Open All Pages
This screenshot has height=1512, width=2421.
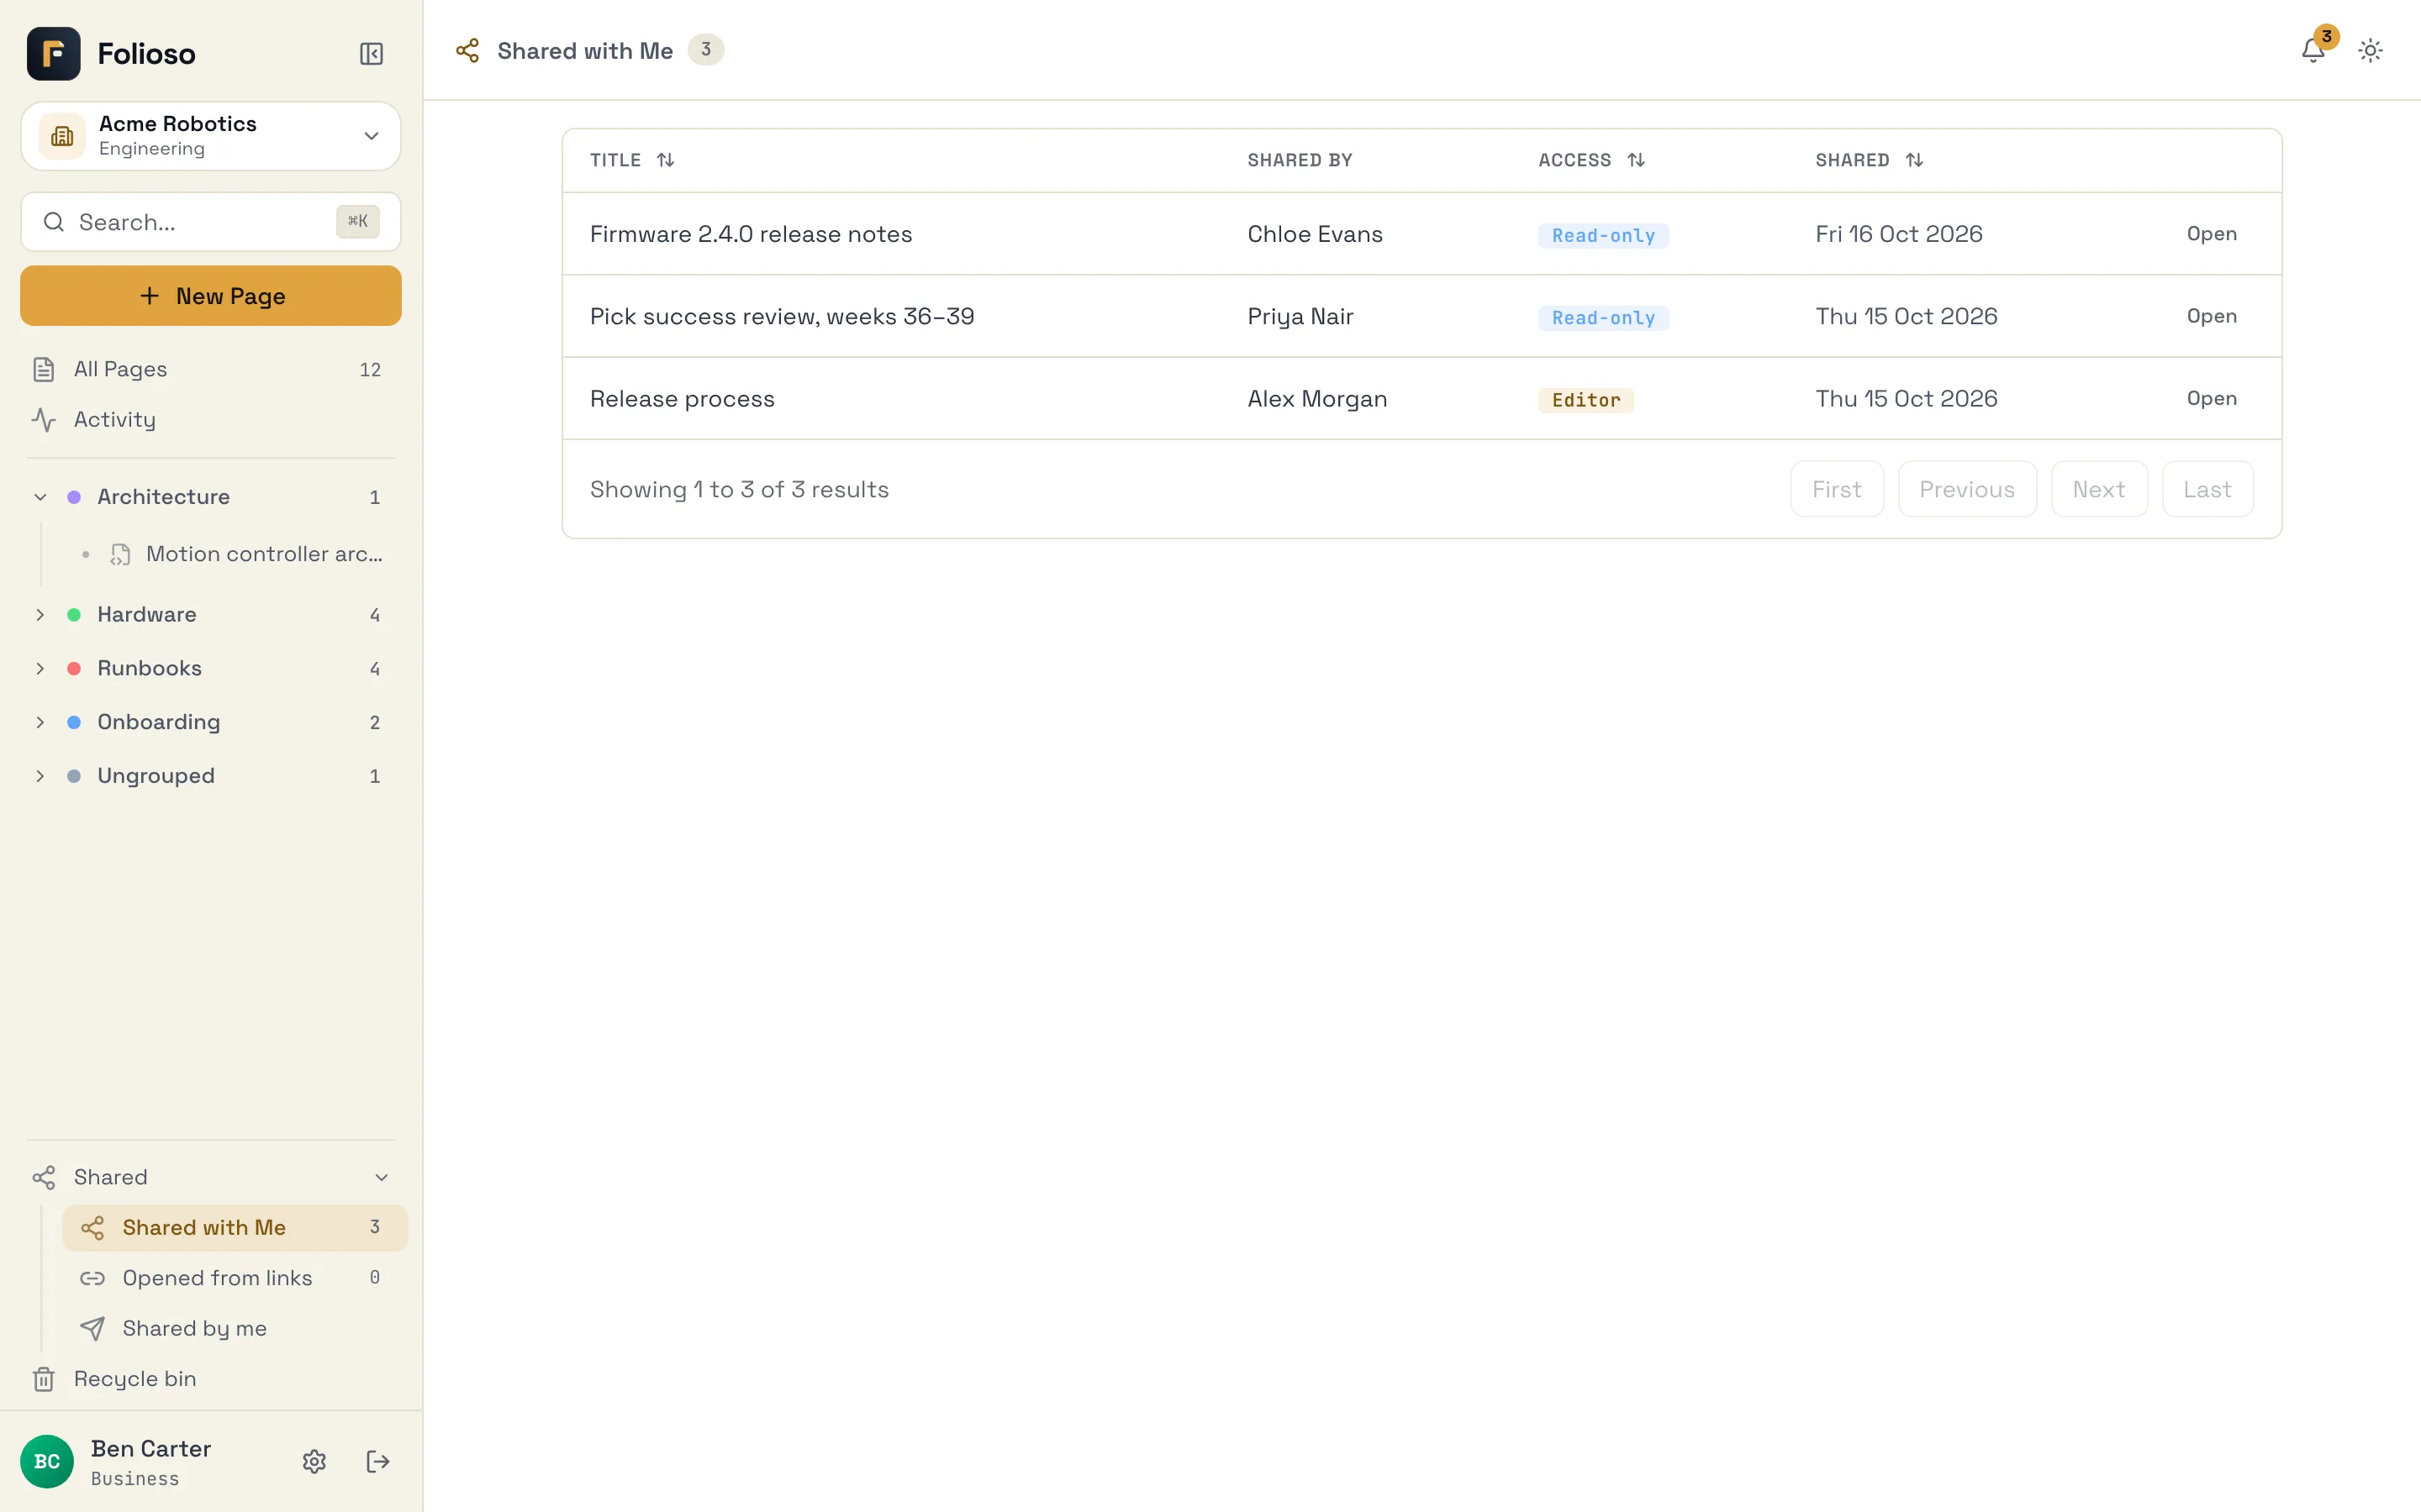(211, 370)
